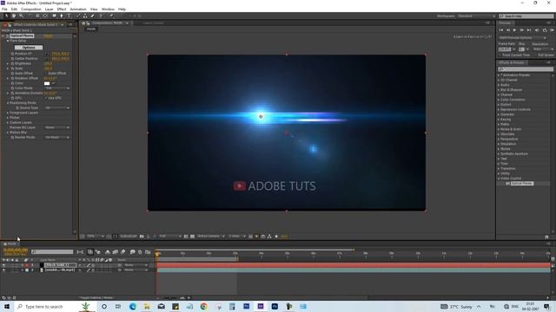
Task: Enable Motion Blur icon in timeline
Action: point(123,252)
